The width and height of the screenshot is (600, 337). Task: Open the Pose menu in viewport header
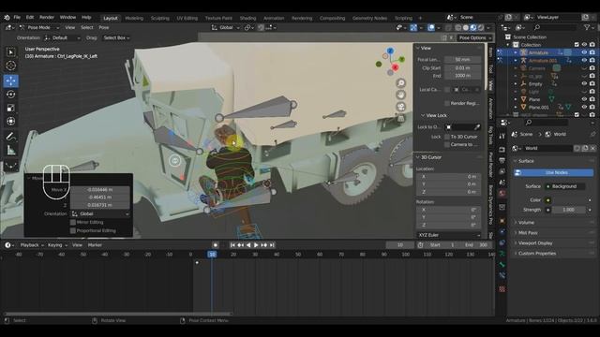click(x=104, y=27)
